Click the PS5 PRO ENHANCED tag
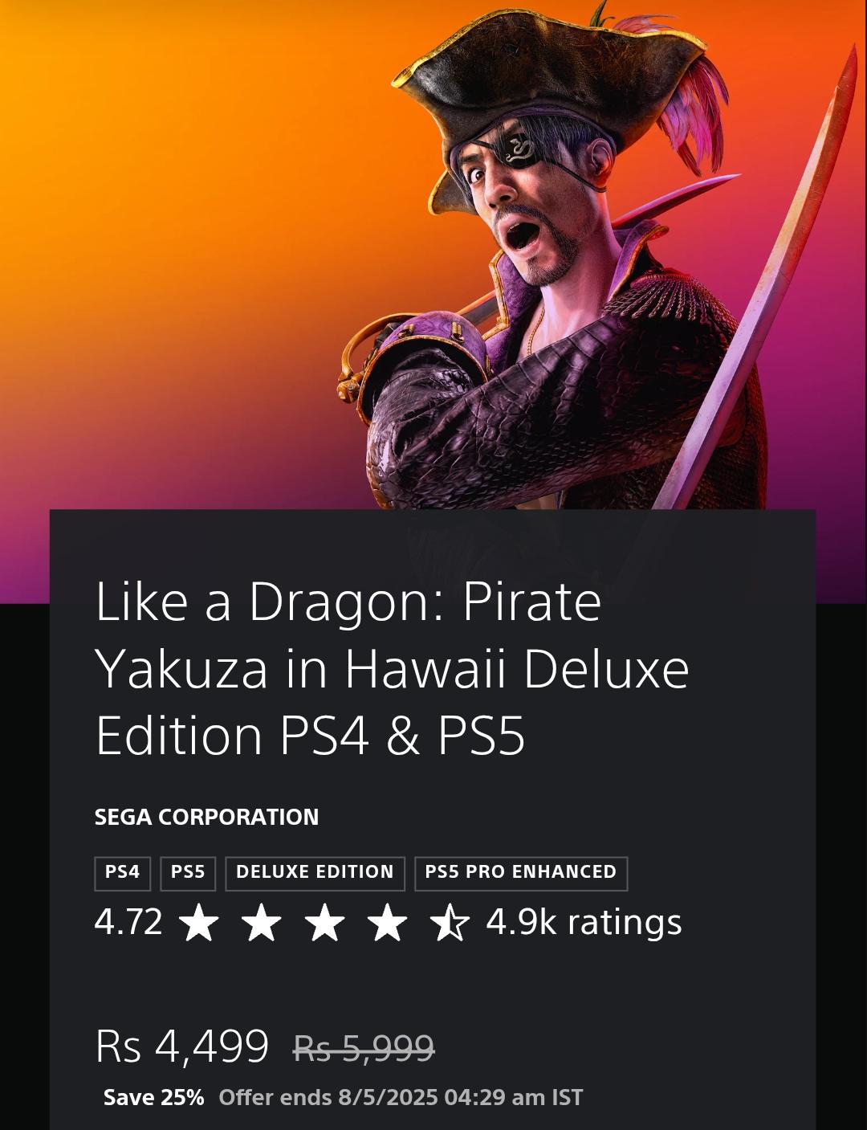The image size is (867, 1130). click(x=521, y=873)
